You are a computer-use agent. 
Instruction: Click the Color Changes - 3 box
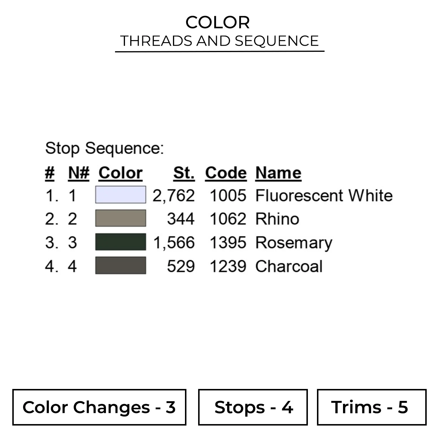tap(99, 407)
